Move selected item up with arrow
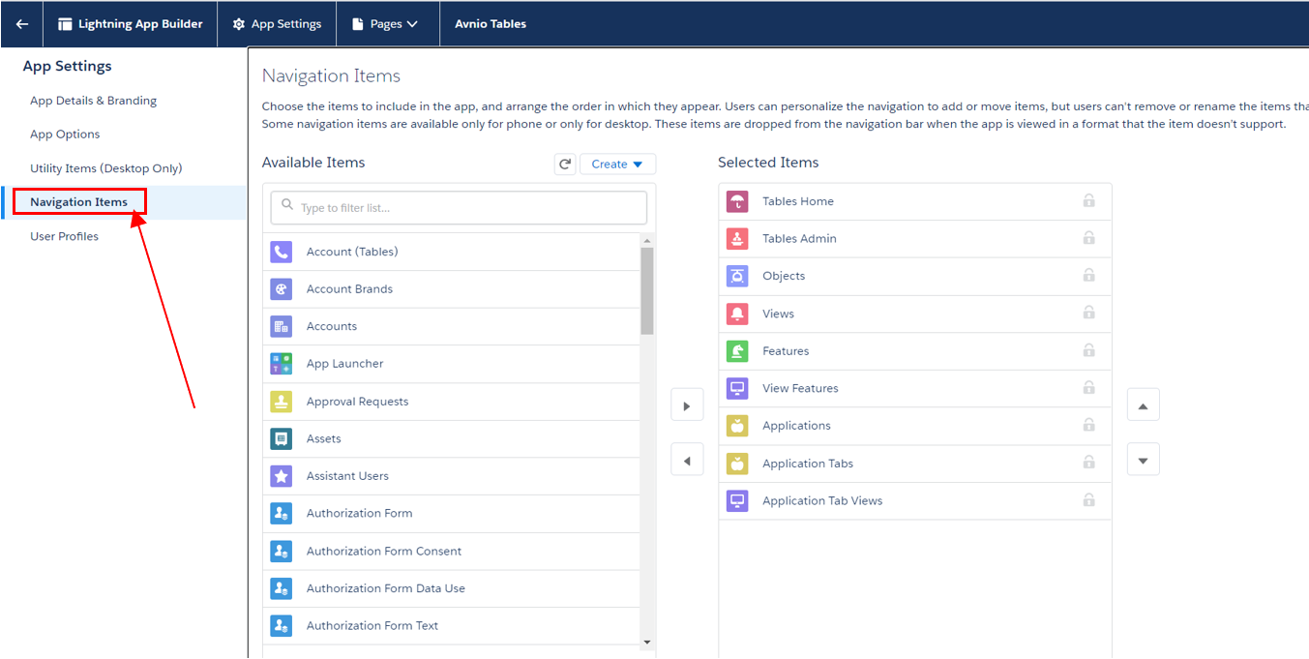1309x659 pixels. pos(1143,405)
